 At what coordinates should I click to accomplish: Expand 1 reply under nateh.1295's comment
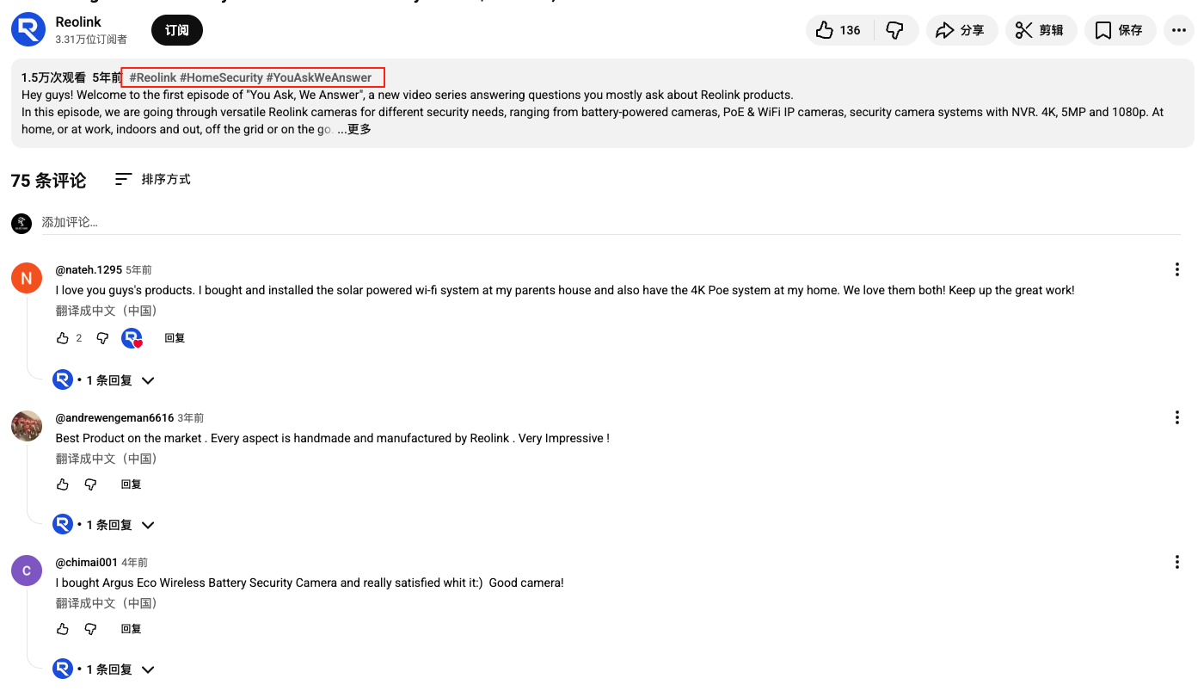click(104, 379)
